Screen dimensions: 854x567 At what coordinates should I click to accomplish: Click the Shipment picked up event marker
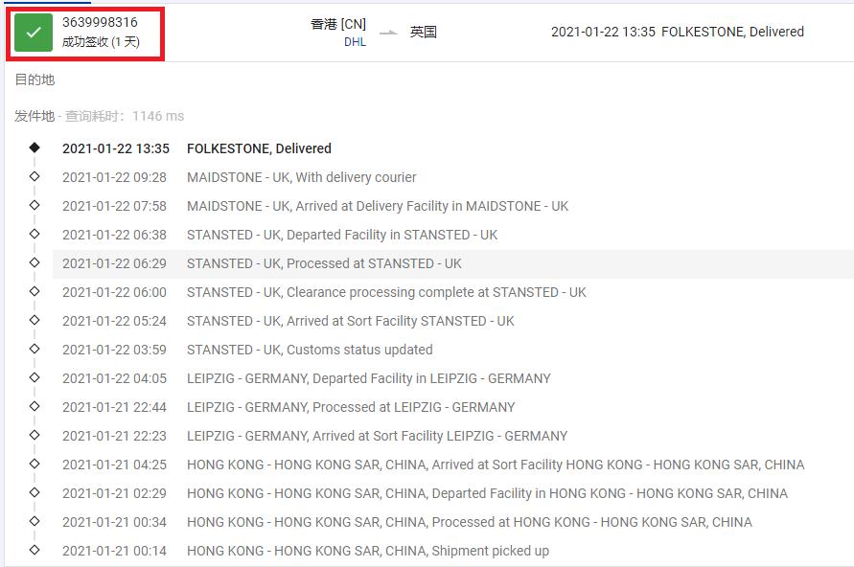(x=35, y=550)
